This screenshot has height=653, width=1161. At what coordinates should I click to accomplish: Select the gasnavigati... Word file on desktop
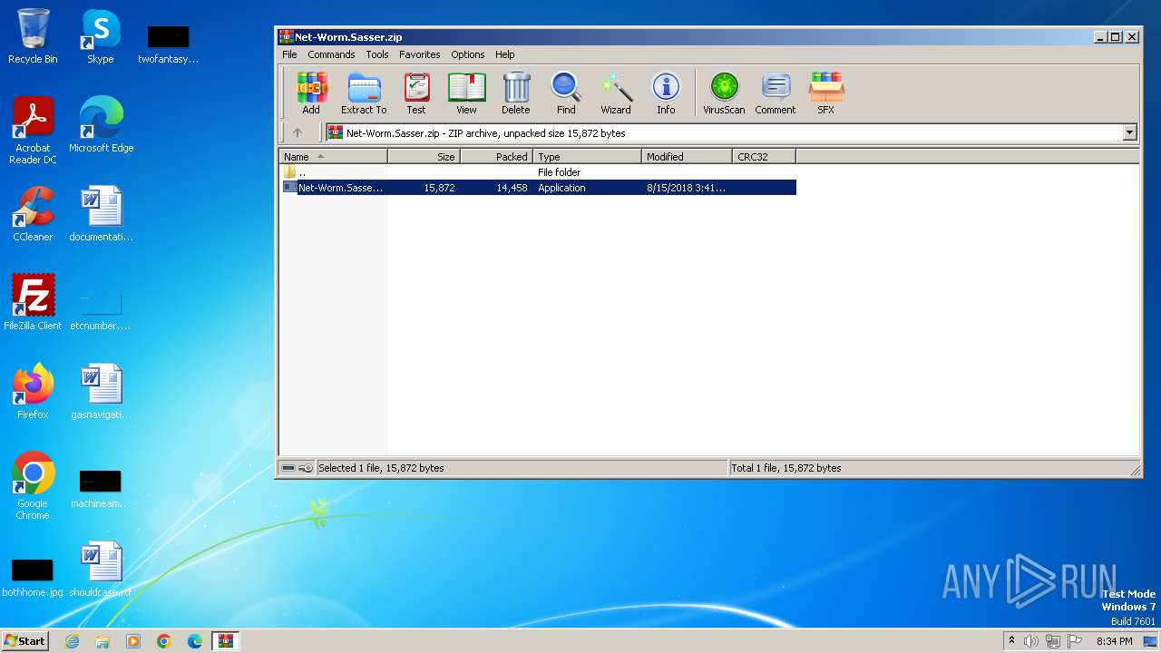point(101,392)
